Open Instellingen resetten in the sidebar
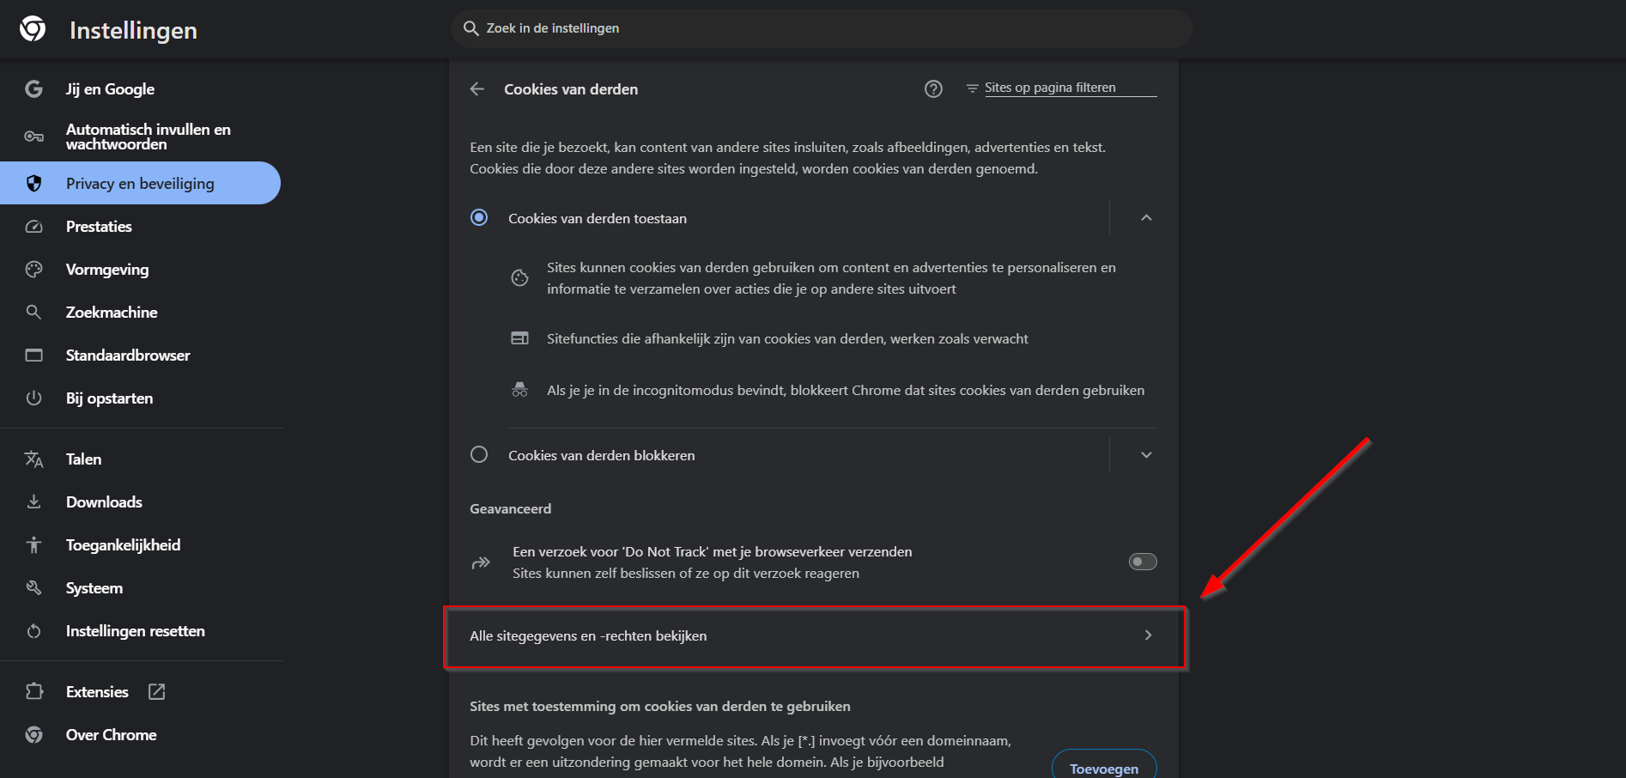Viewport: 1626px width, 778px height. tap(135, 631)
